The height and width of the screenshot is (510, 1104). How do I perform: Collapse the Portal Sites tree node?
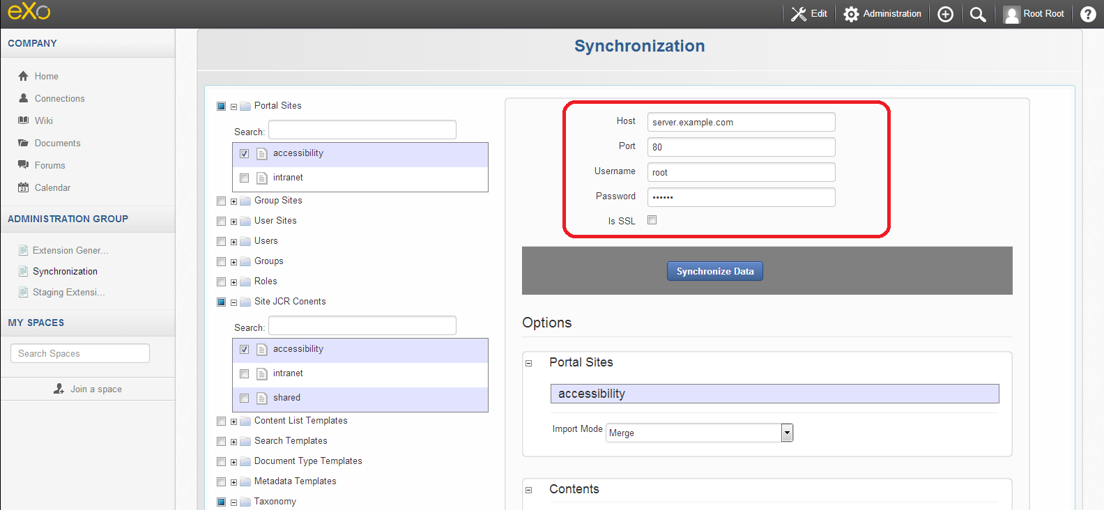click(233, 107)
